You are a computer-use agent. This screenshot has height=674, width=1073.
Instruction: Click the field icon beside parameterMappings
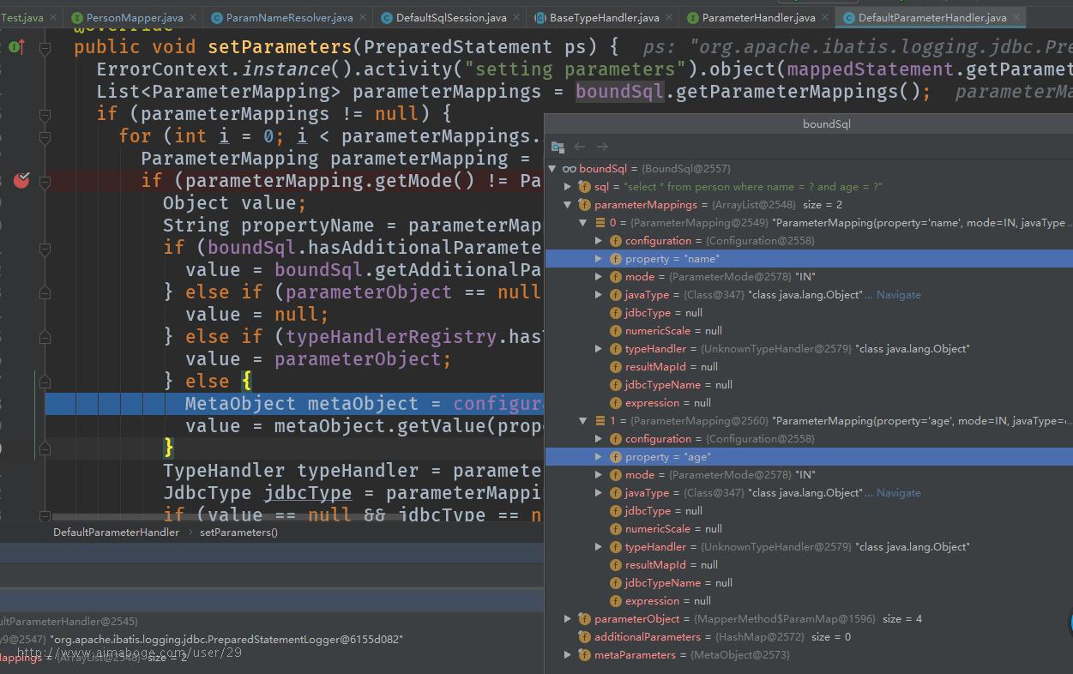(x=584, y=205)
